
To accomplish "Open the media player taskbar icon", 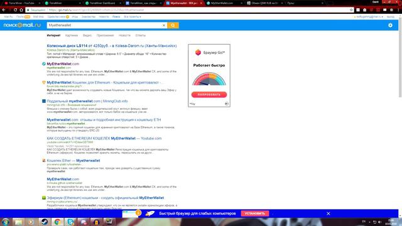I will (31, 222).
